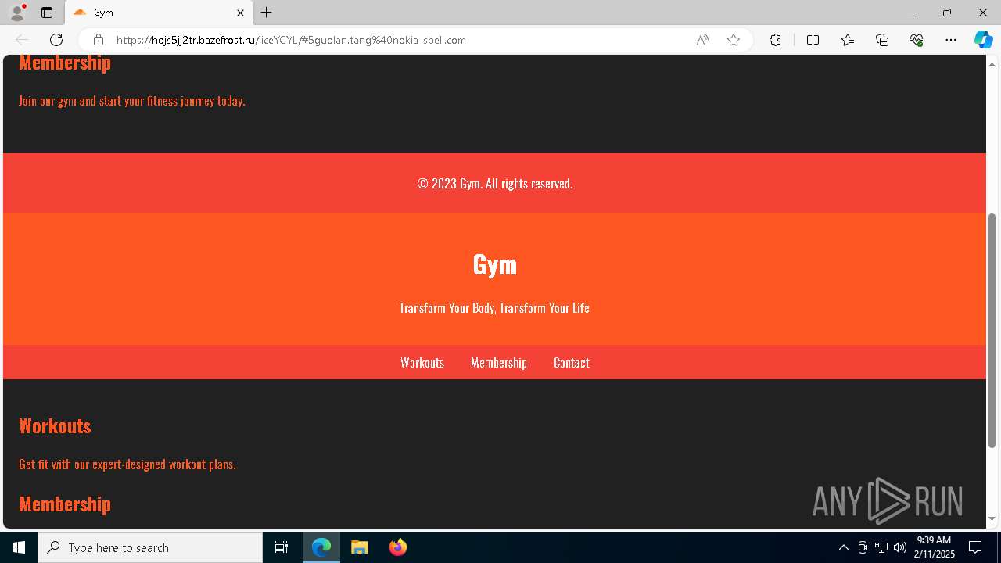Image resolution: width=1001 pixels, height=563 pixels.
Task: Open the Collections icon
Action: (882, 40)
